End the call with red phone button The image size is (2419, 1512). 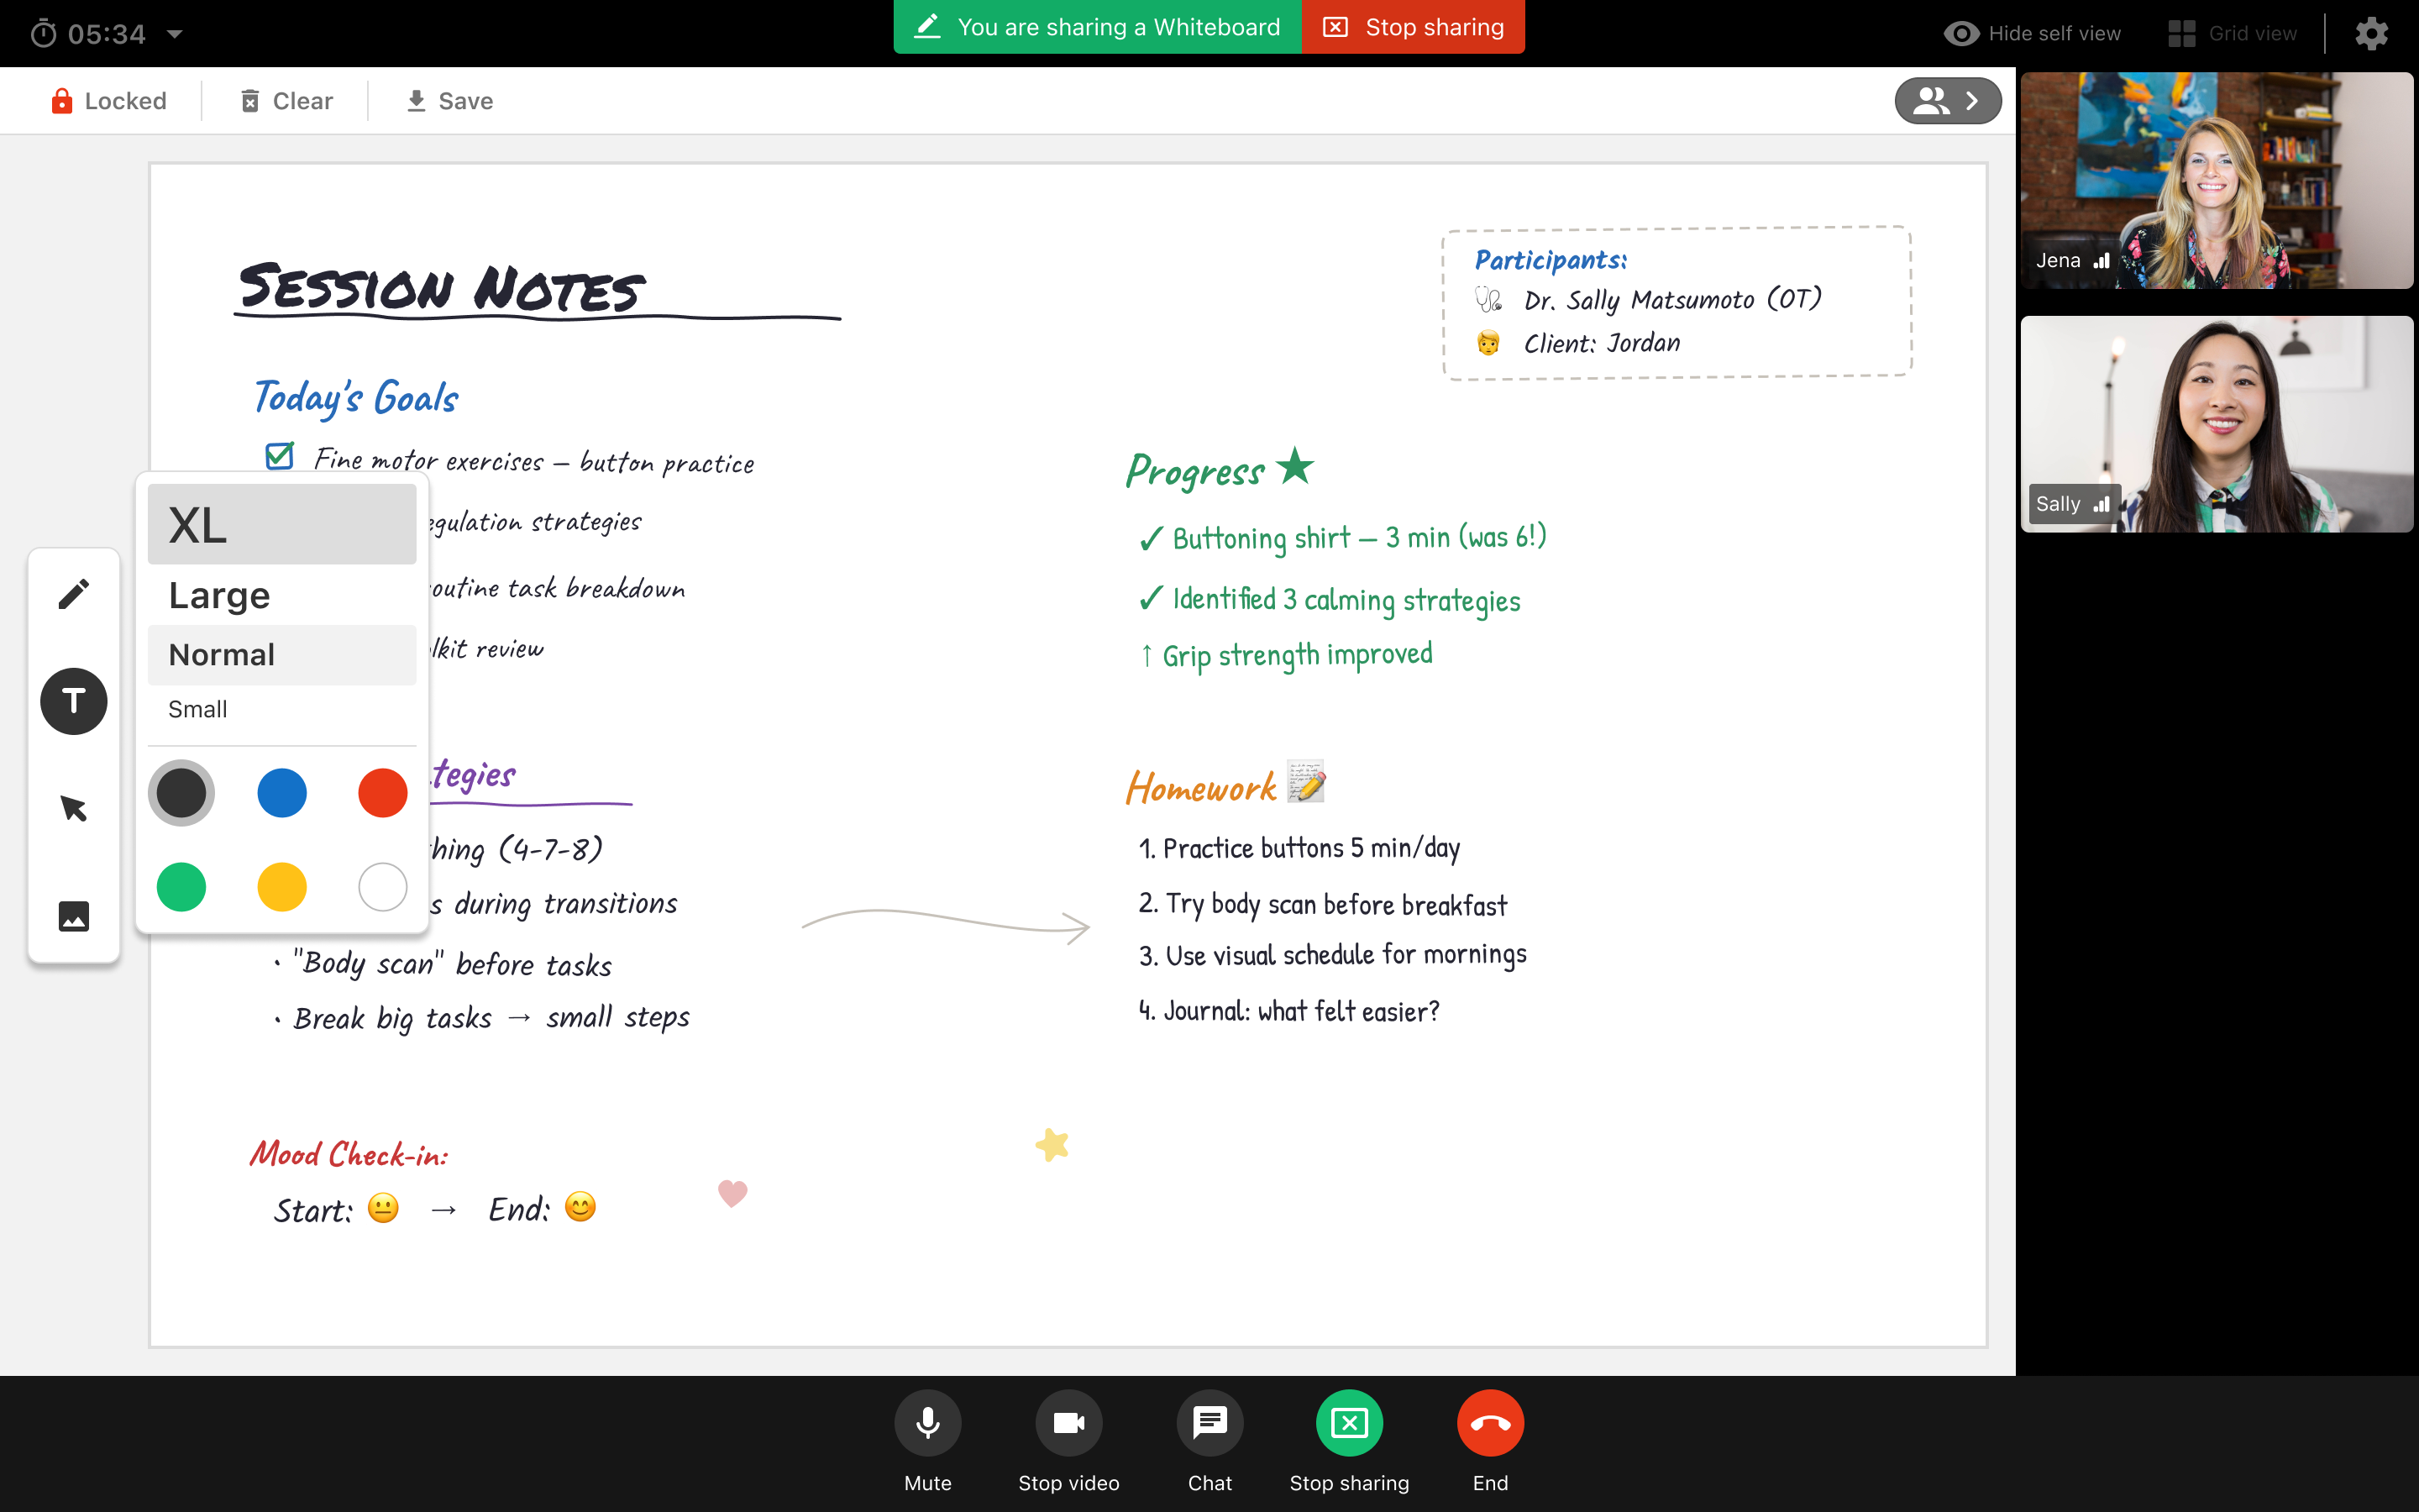tap(1490, 1423)
